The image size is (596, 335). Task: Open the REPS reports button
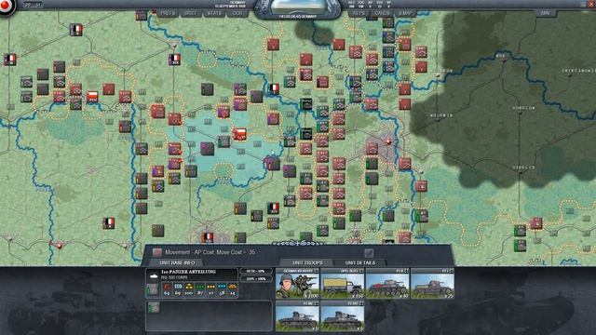[x=359, y=13]
